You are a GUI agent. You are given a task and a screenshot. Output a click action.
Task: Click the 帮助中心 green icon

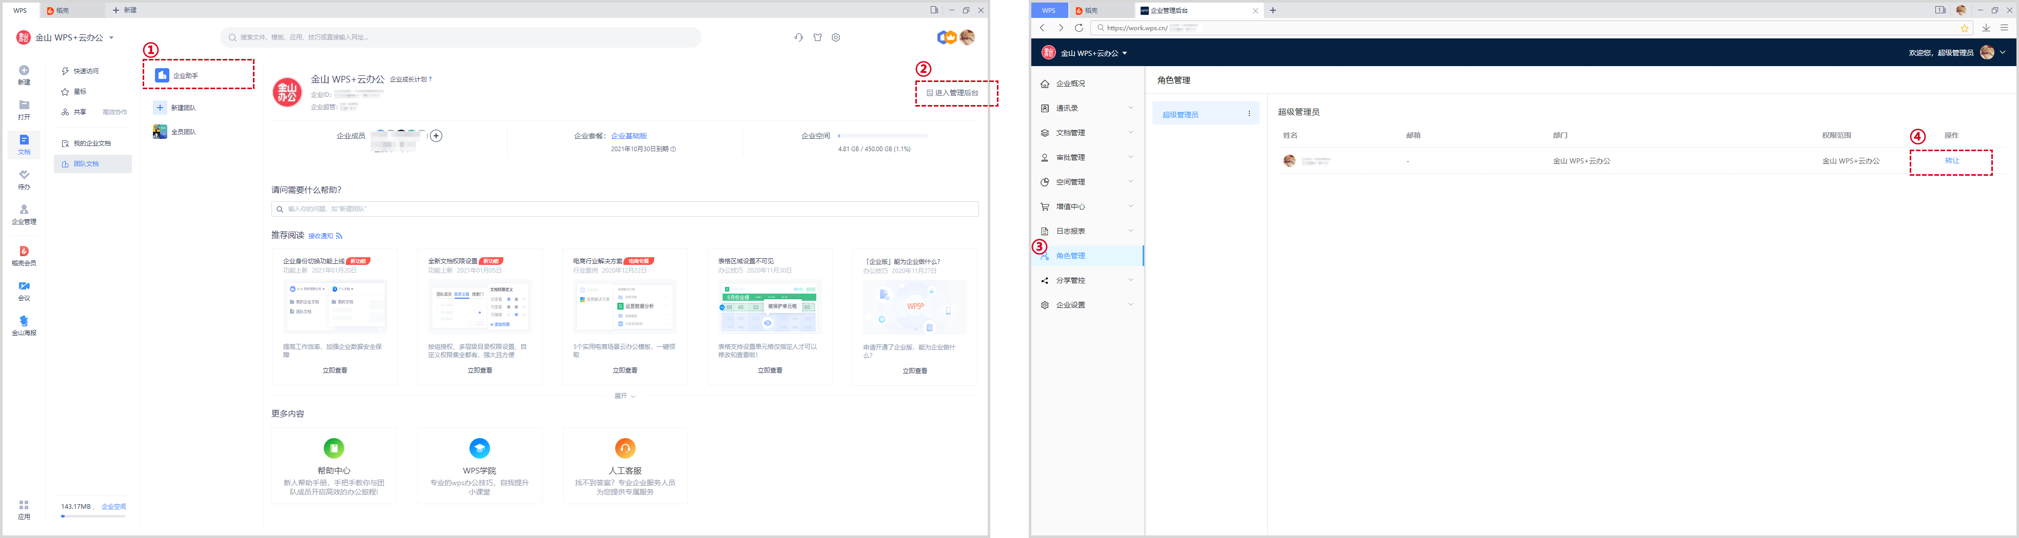334,448
